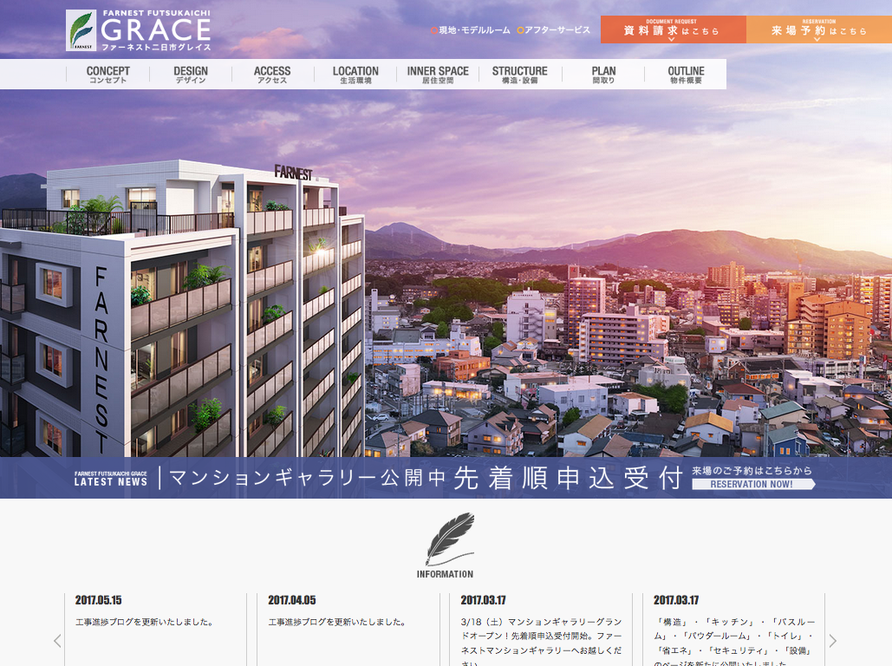Click the 来場予約 reservation button

(x=819, y=29)
